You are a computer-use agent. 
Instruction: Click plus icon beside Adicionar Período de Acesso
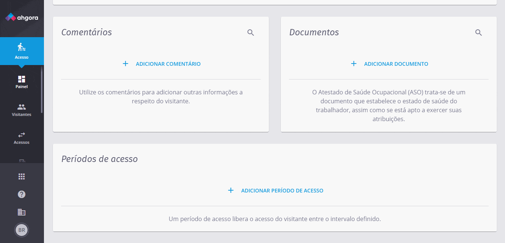coord(231,190)
